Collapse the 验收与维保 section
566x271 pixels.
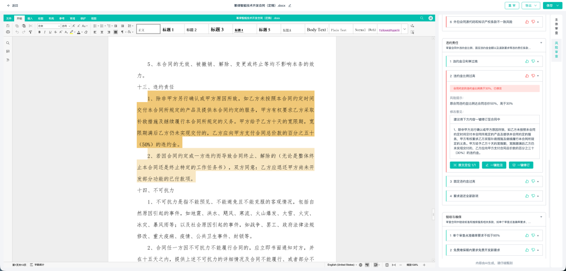point(541,217)
